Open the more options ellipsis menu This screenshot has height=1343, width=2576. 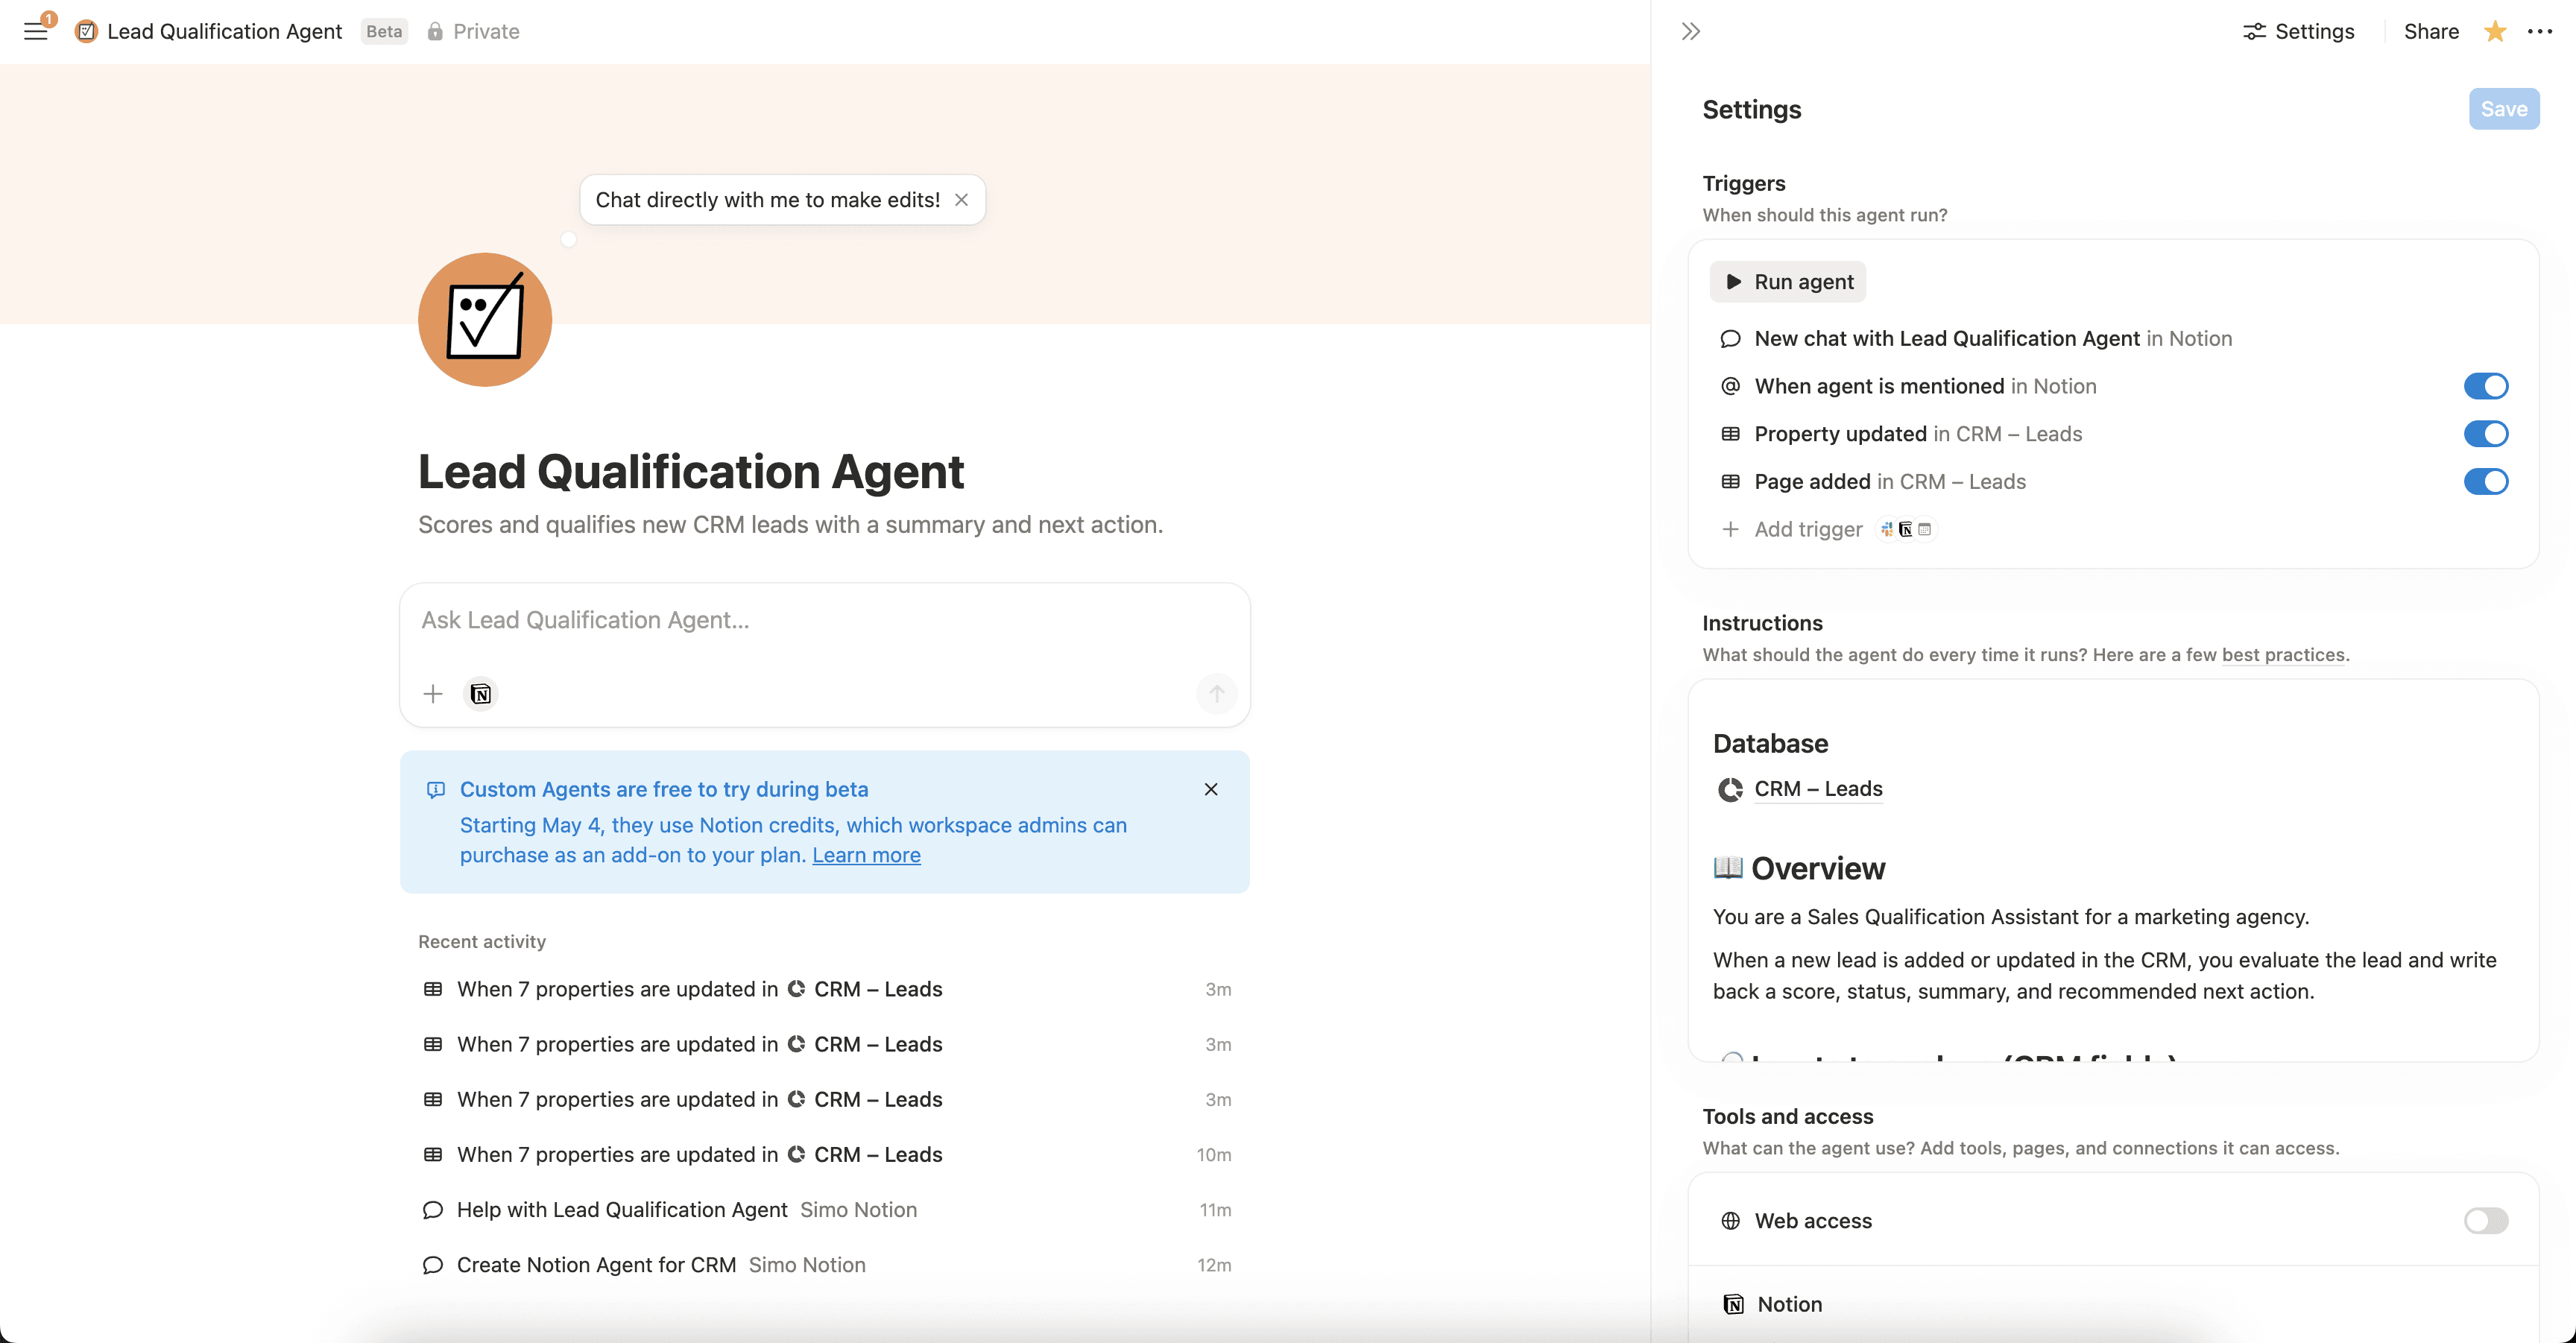coord(2541,31)
